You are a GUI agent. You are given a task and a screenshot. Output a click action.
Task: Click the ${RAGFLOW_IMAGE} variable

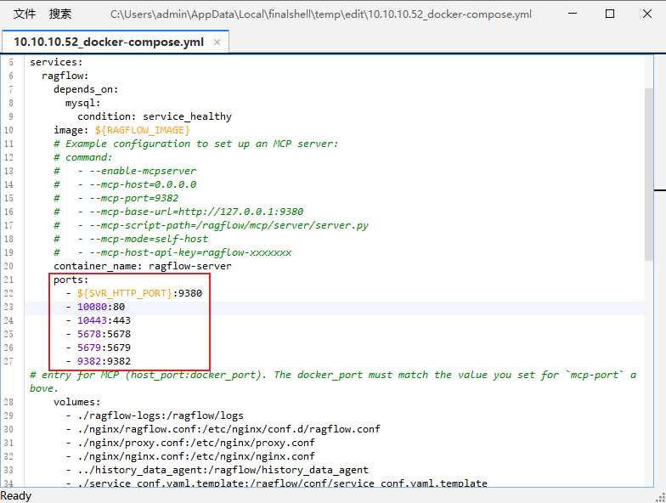coord(143,130)
